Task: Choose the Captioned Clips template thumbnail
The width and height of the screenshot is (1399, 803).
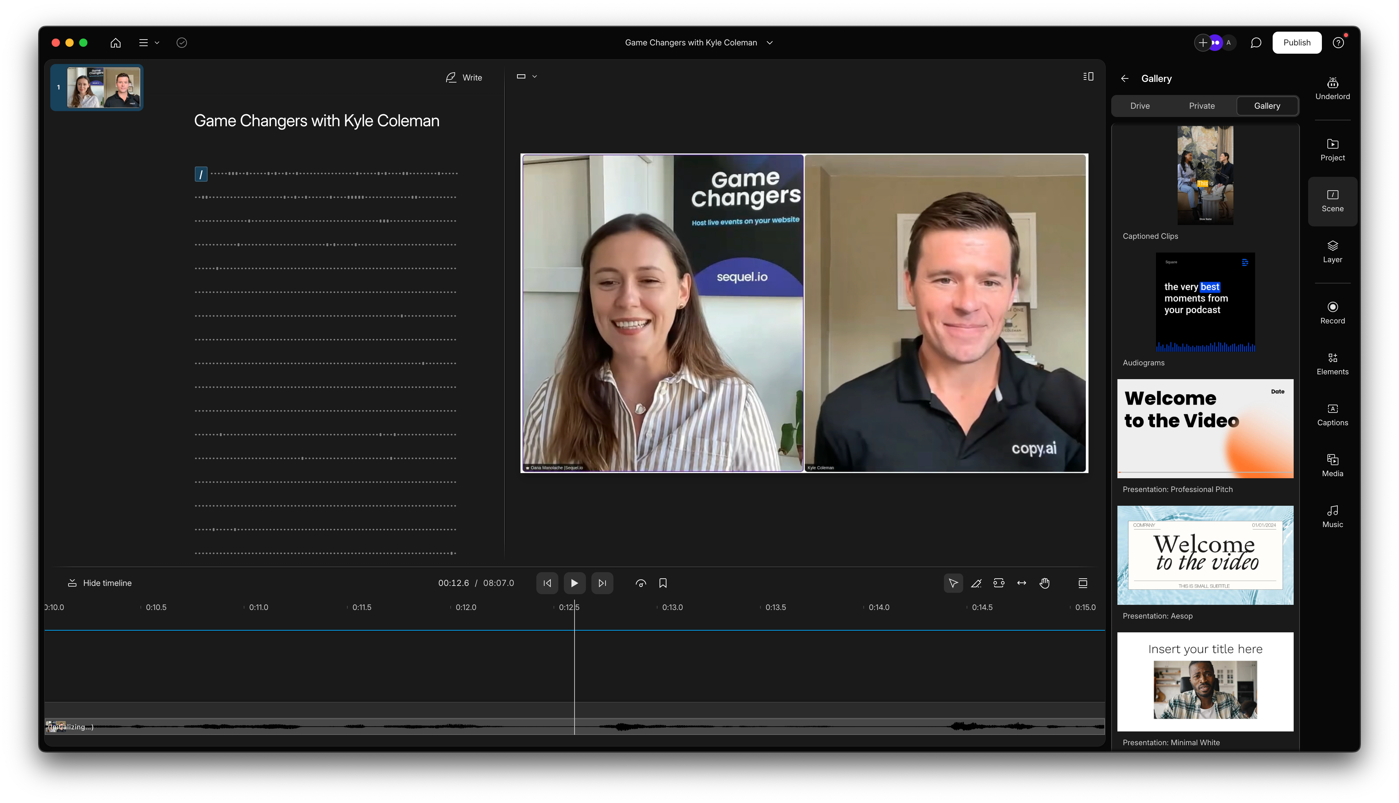Action: (1205, 175)
